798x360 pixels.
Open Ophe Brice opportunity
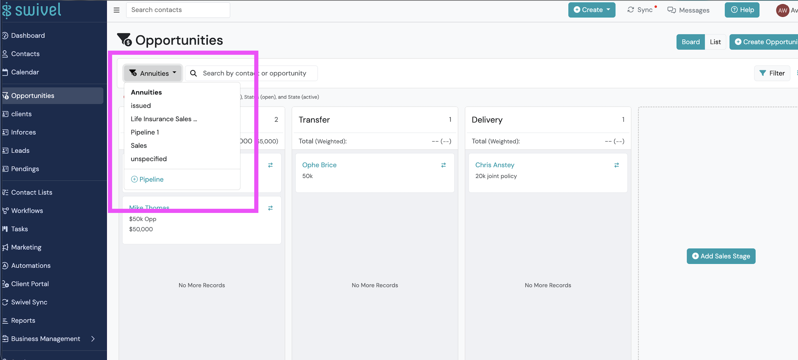point(319,165)
